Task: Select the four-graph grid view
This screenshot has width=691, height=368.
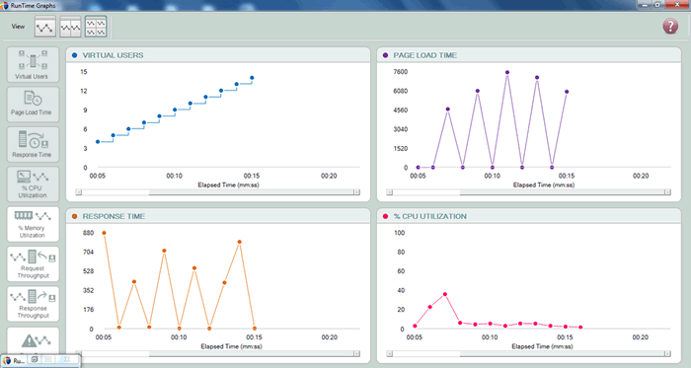Action: (96, 27)
